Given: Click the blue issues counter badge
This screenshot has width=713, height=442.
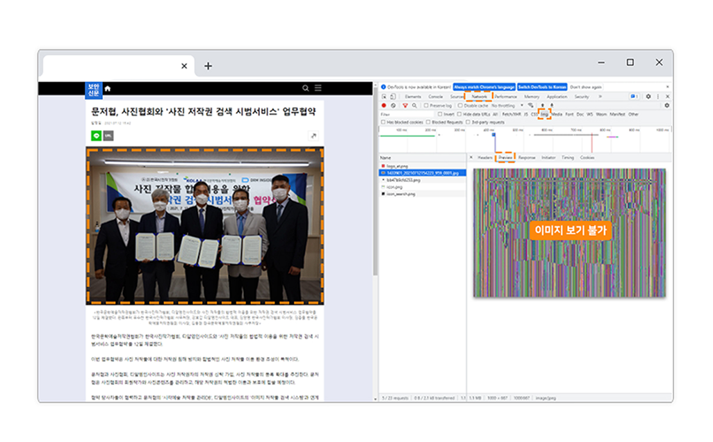Looking at the screenshot, I should click(634, 97).
